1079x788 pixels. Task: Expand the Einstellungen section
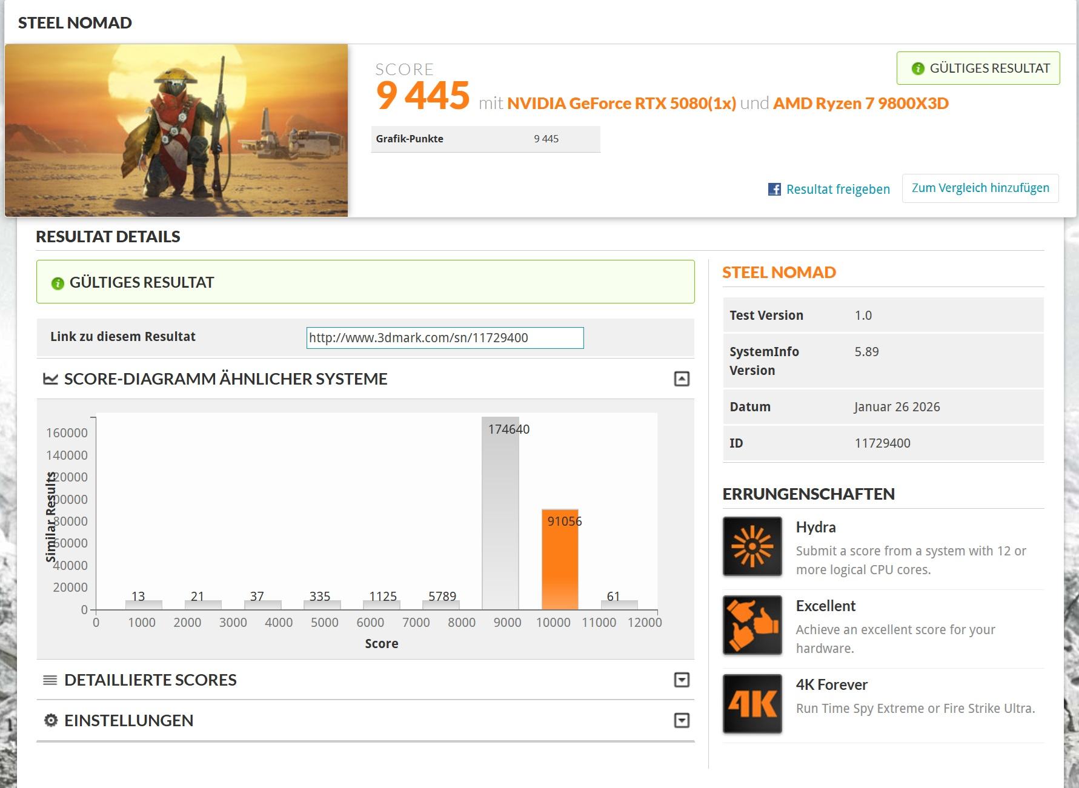(x=682, y=720)
